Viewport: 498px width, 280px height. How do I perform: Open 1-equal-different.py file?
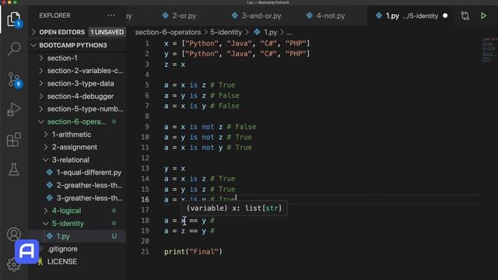[x=89, y=173]
